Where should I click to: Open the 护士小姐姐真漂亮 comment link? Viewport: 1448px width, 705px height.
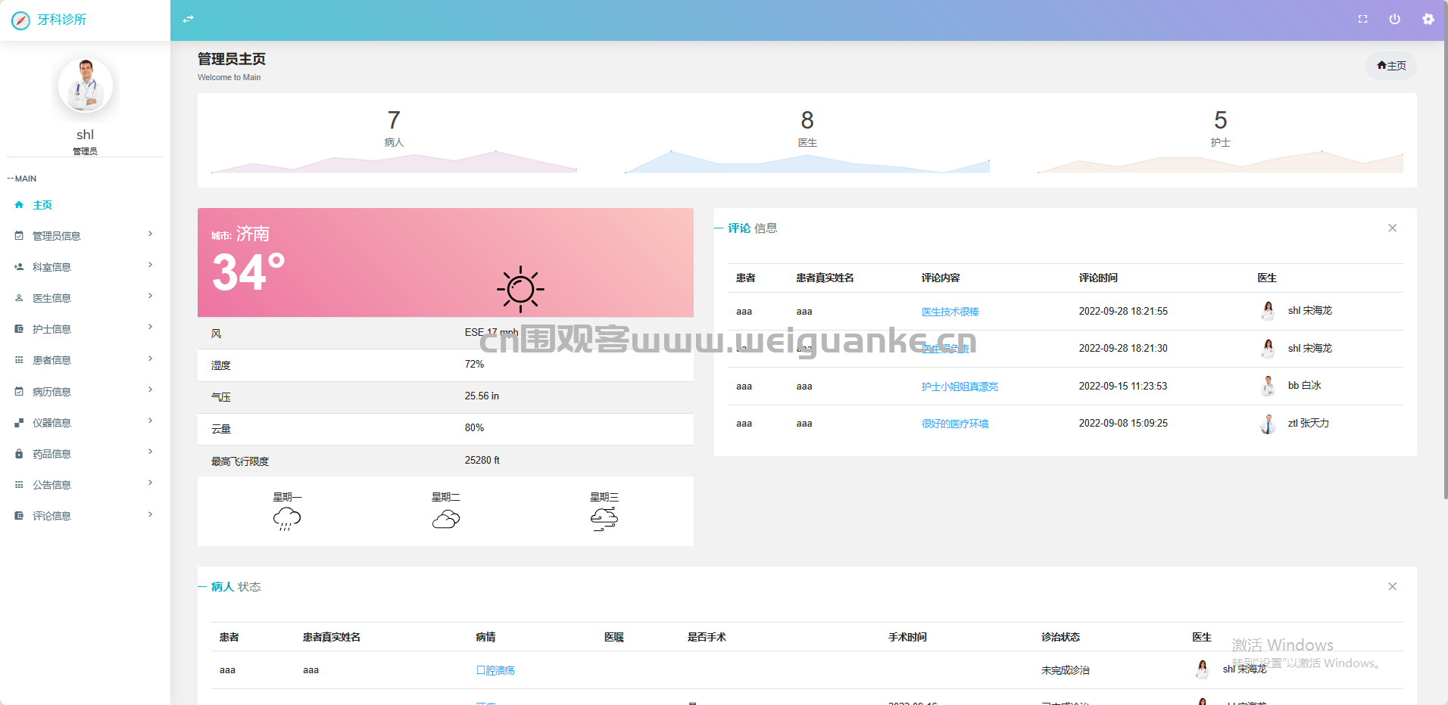[960, 387]
